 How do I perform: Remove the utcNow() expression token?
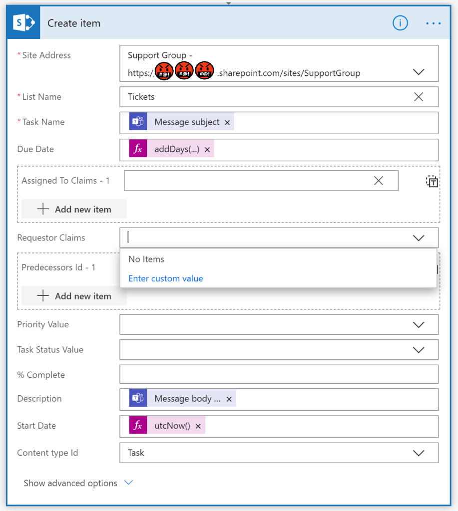click(x=198, y=426)
